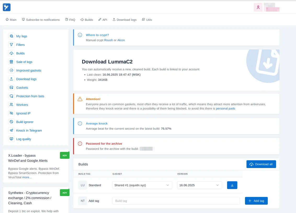Viewport: 296px width, 213px height.
Task: Click the Where to crypt? heading
Action: 98,35
